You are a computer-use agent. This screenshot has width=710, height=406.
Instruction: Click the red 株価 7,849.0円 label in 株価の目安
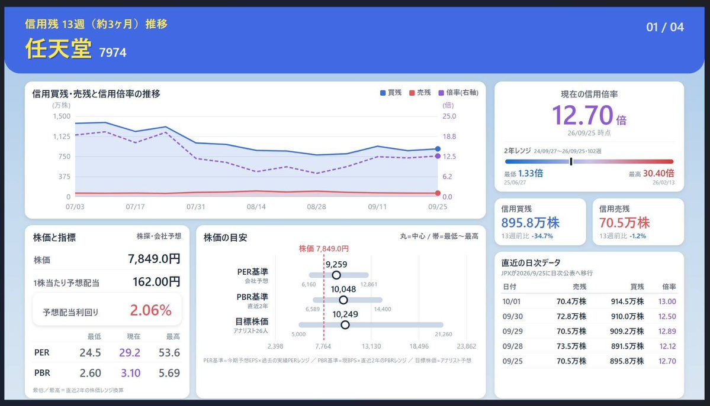tap(324, 249)
